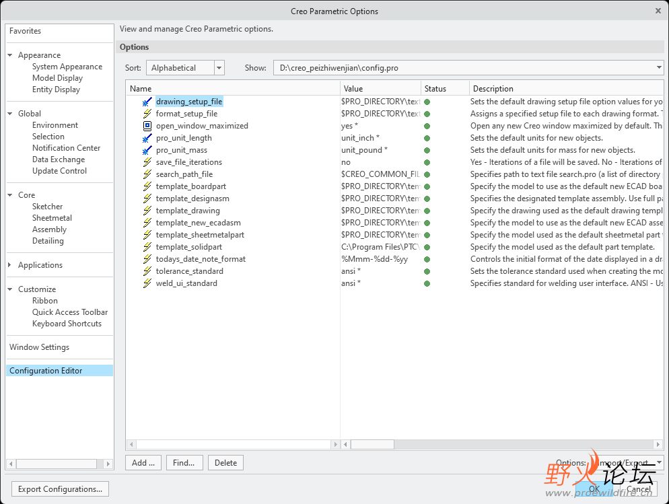Go to Model Display settings
669x504 pixels.
tap(58, 78)
